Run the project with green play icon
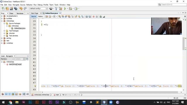This screenshot has width=187, height=105. (x=65, y=8)
